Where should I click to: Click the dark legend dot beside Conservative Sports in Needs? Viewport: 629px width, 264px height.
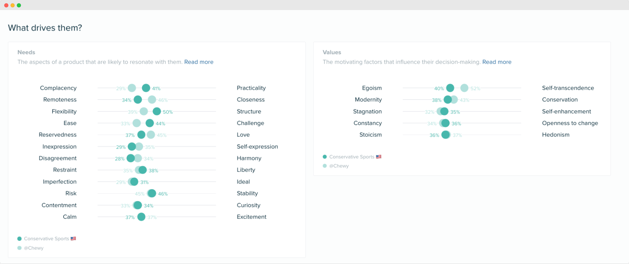pos(20,239)
